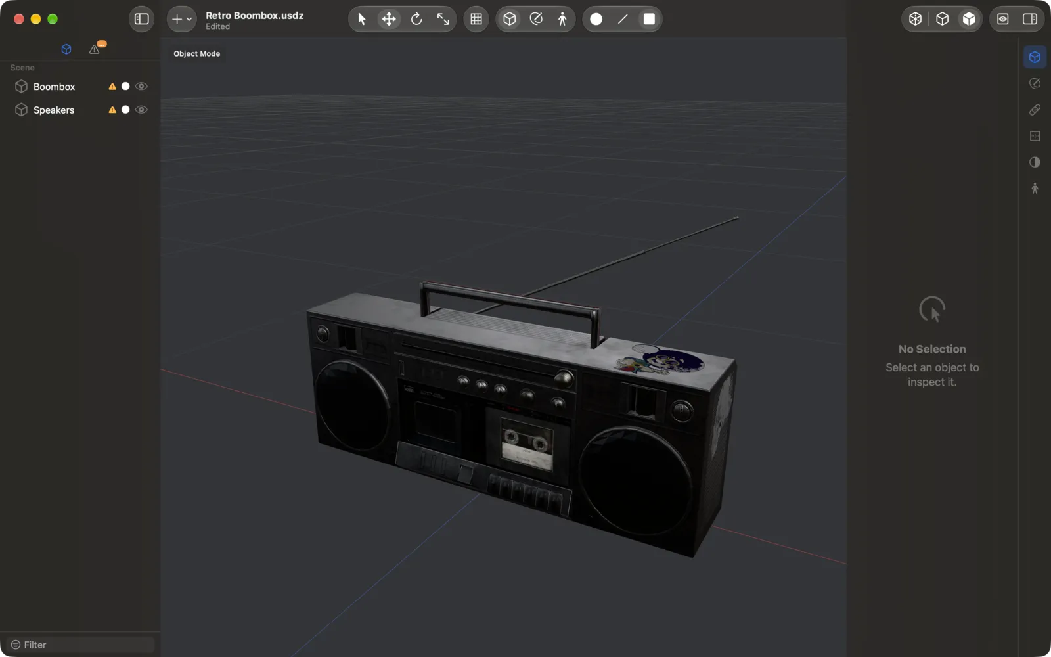Hide the Speakers with eye icon
This screenshot has width=1051, height=657.
(141, 110)
